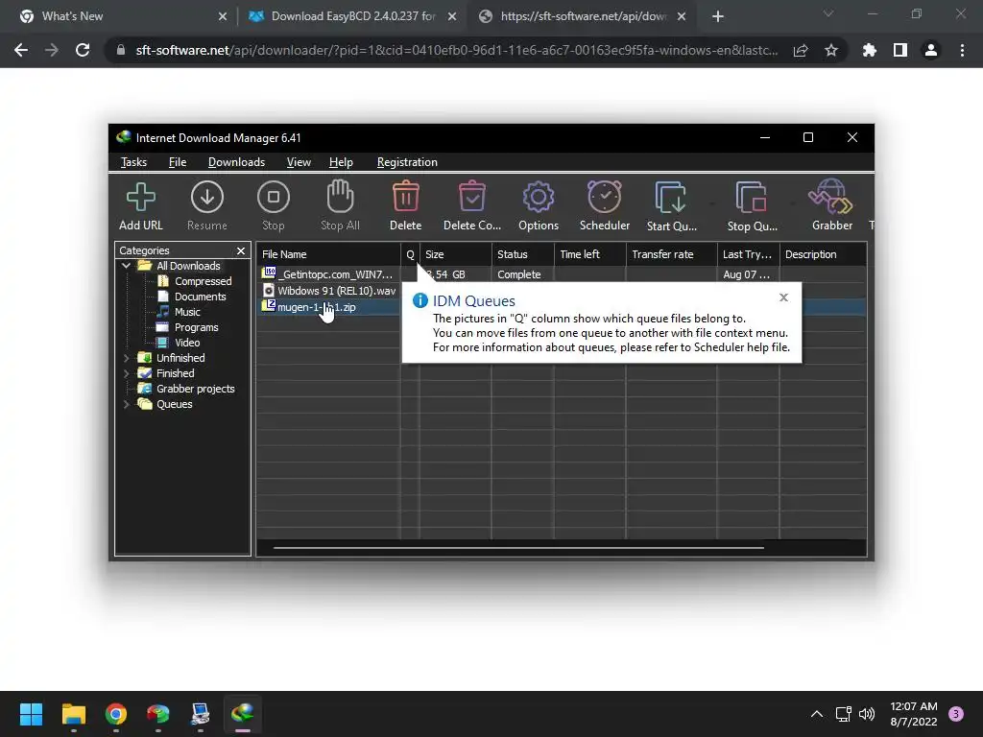Expand the Unfinished category arrow
983x737 pixels.
[126, 358]
